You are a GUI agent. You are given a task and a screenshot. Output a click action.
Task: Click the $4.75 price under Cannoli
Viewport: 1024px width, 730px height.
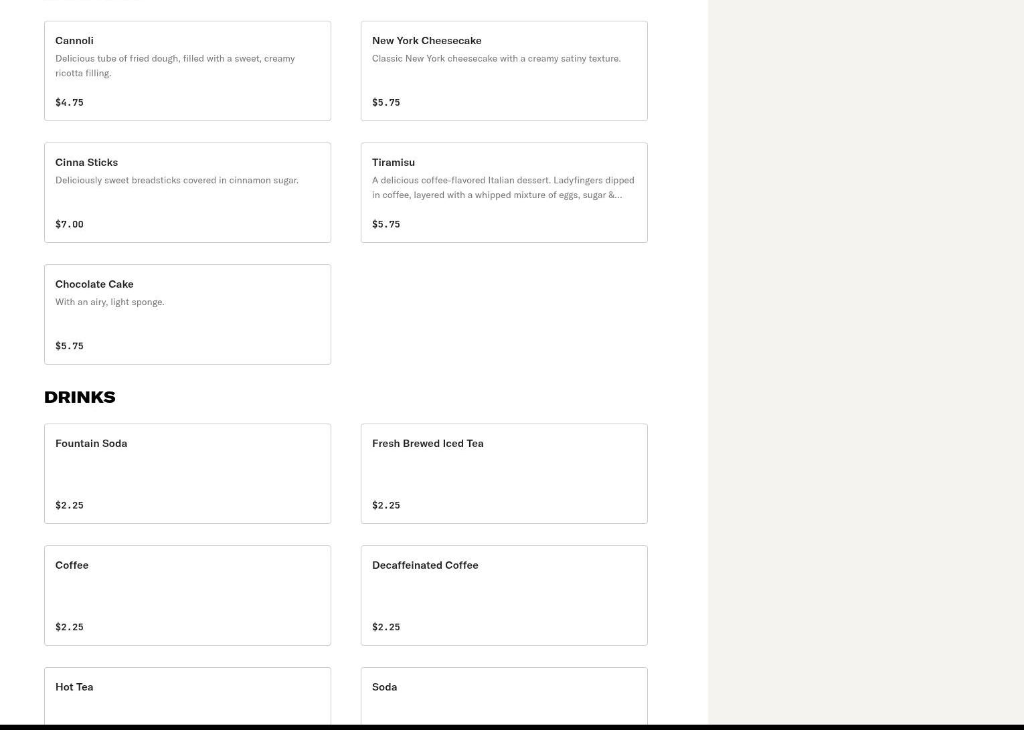coord(70,102)
